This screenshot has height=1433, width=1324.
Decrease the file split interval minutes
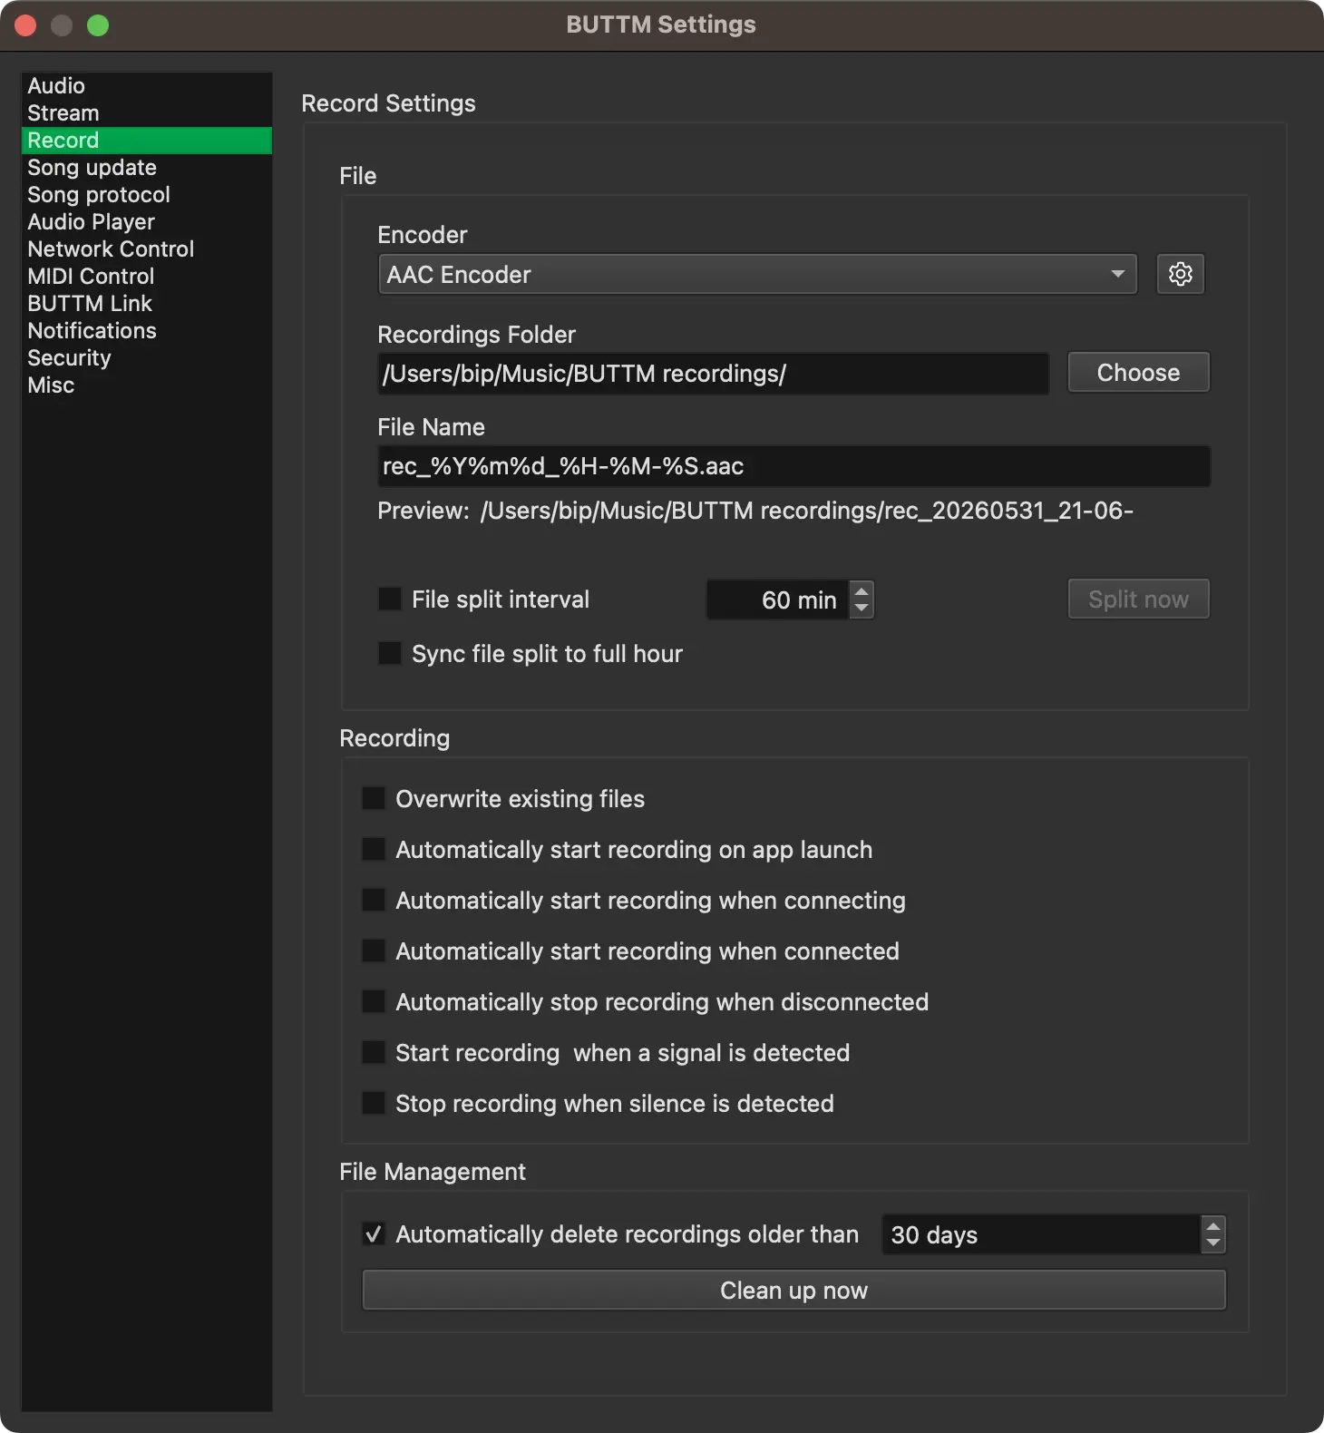click(x=862, y=609)
